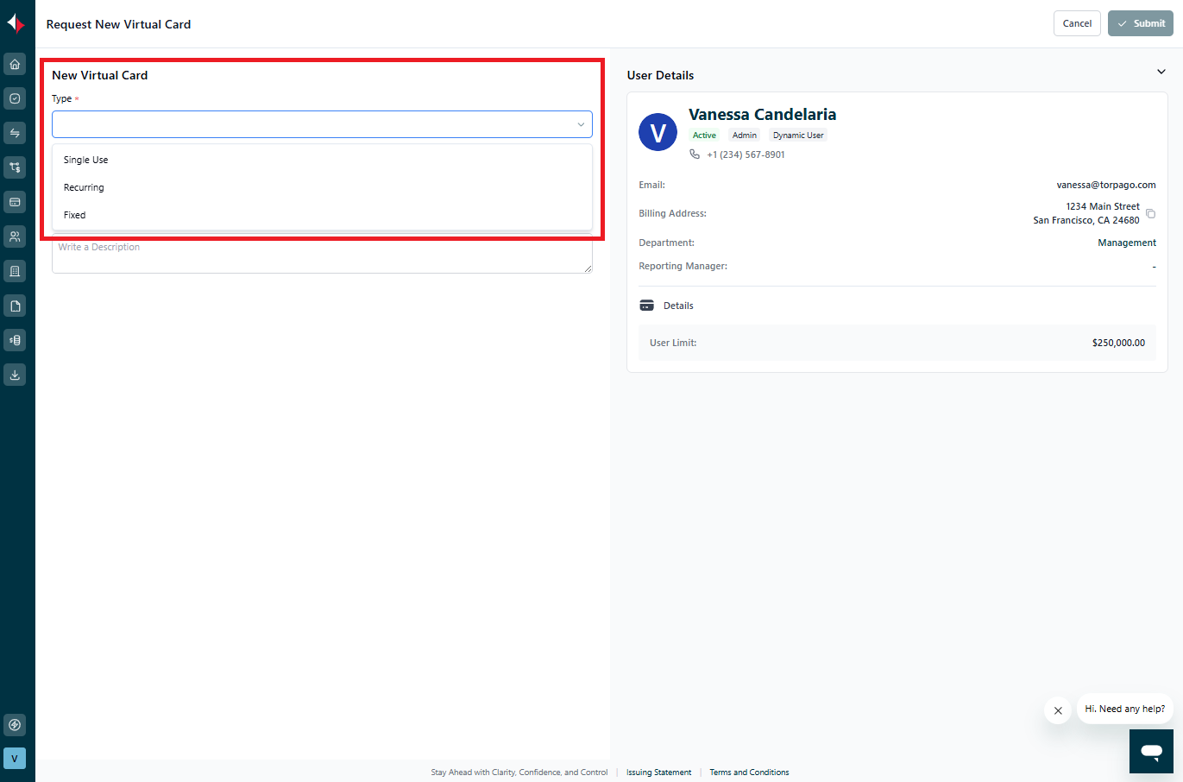Image resolution: width=1183 pixels, height=782 pixels.
Task: Open the Home icon in sidebar
Action: [x=15, y=64]
